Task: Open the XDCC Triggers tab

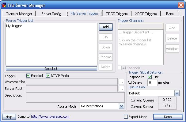Action: point(146,14)
